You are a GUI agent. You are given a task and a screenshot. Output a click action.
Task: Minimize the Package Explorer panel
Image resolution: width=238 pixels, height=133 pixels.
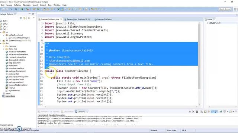[x=30, y=14]
